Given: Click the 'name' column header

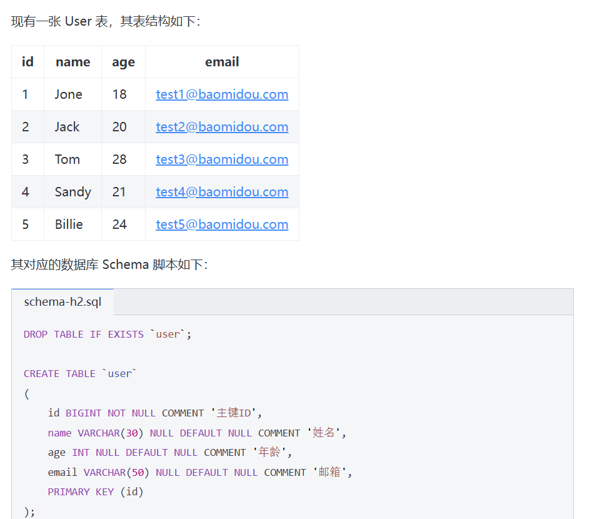Looking at the screenshot, I should click(73, 61).
